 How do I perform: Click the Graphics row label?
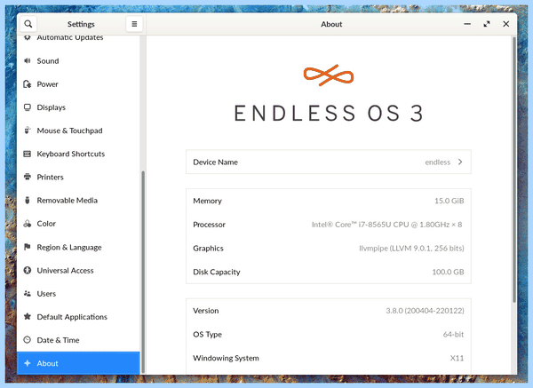(208, 249)
